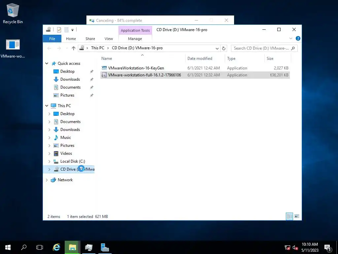The width and height of the screenshot is (338, 254).
Task: Refresh the CD Drive folder view
Action: pyautogui.click(x=224, y=48)
